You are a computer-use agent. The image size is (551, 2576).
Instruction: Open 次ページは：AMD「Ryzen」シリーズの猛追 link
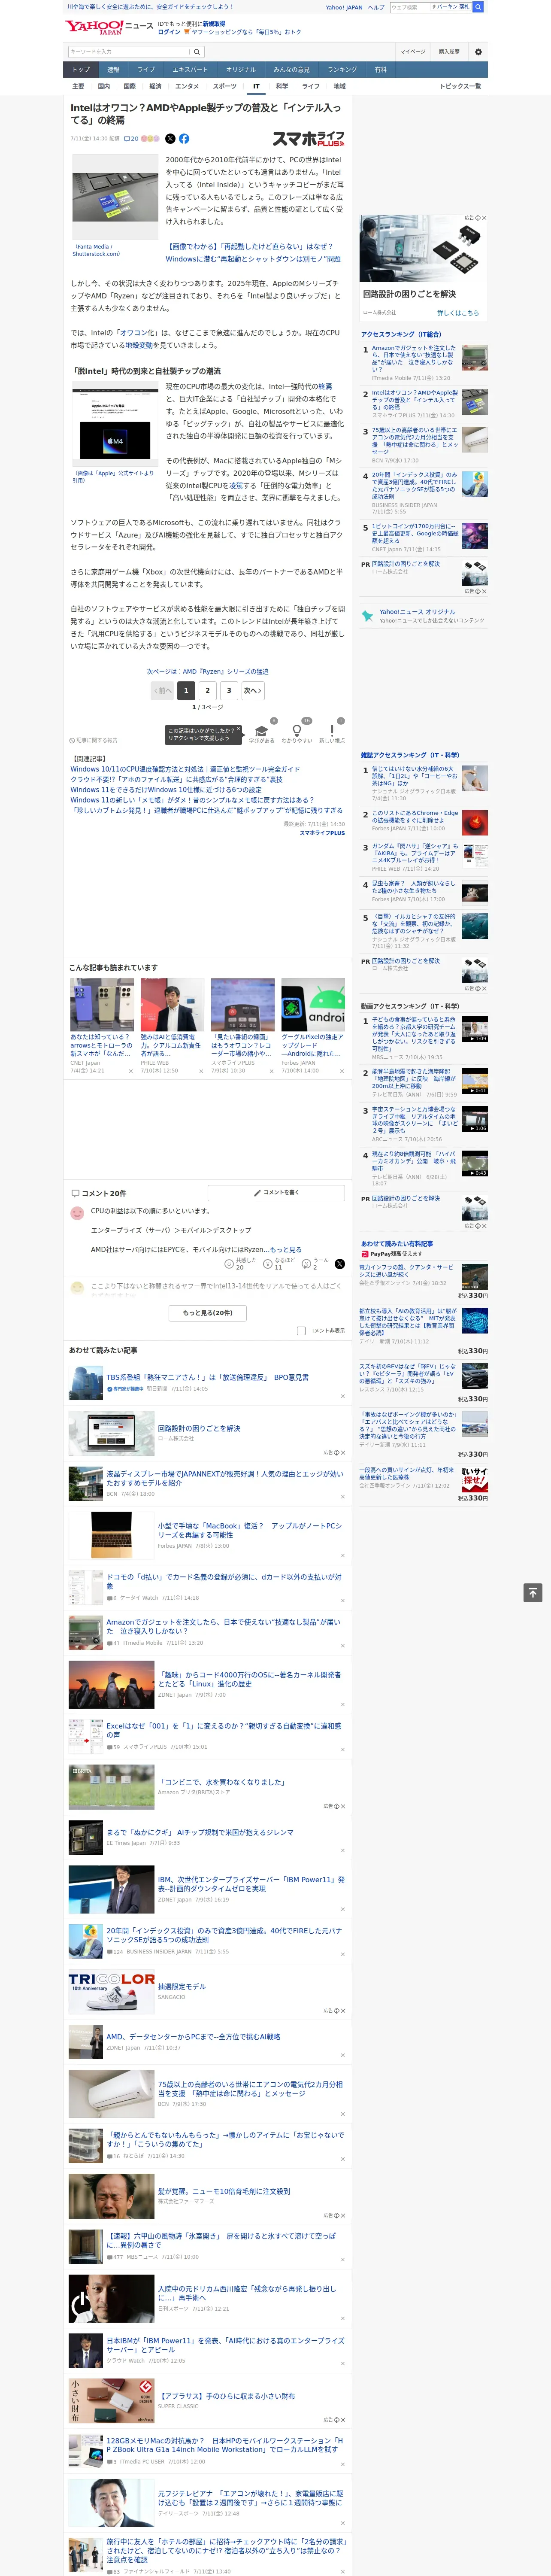point(207,671)
